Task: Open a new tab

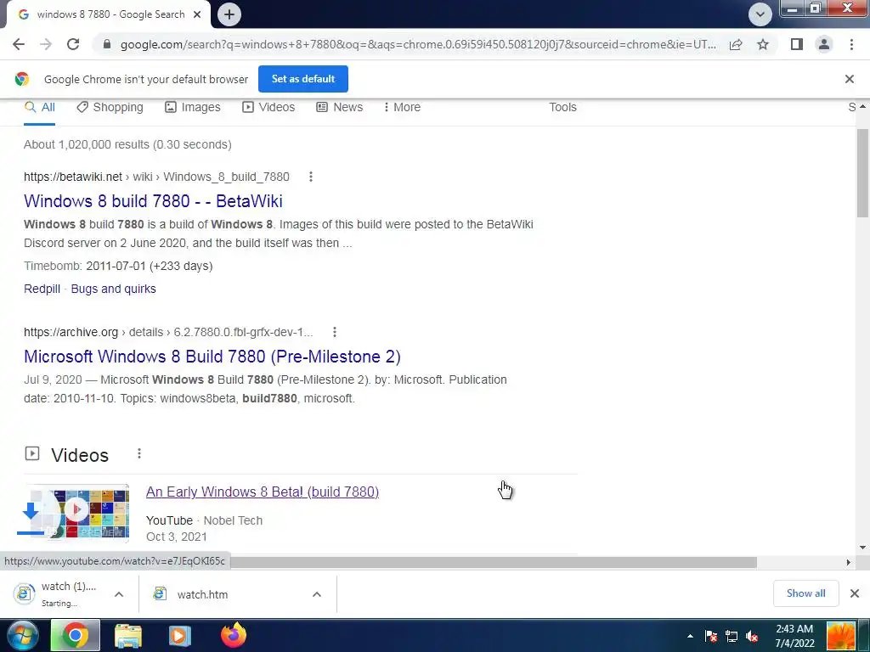Action: click(x=229, y=14)
